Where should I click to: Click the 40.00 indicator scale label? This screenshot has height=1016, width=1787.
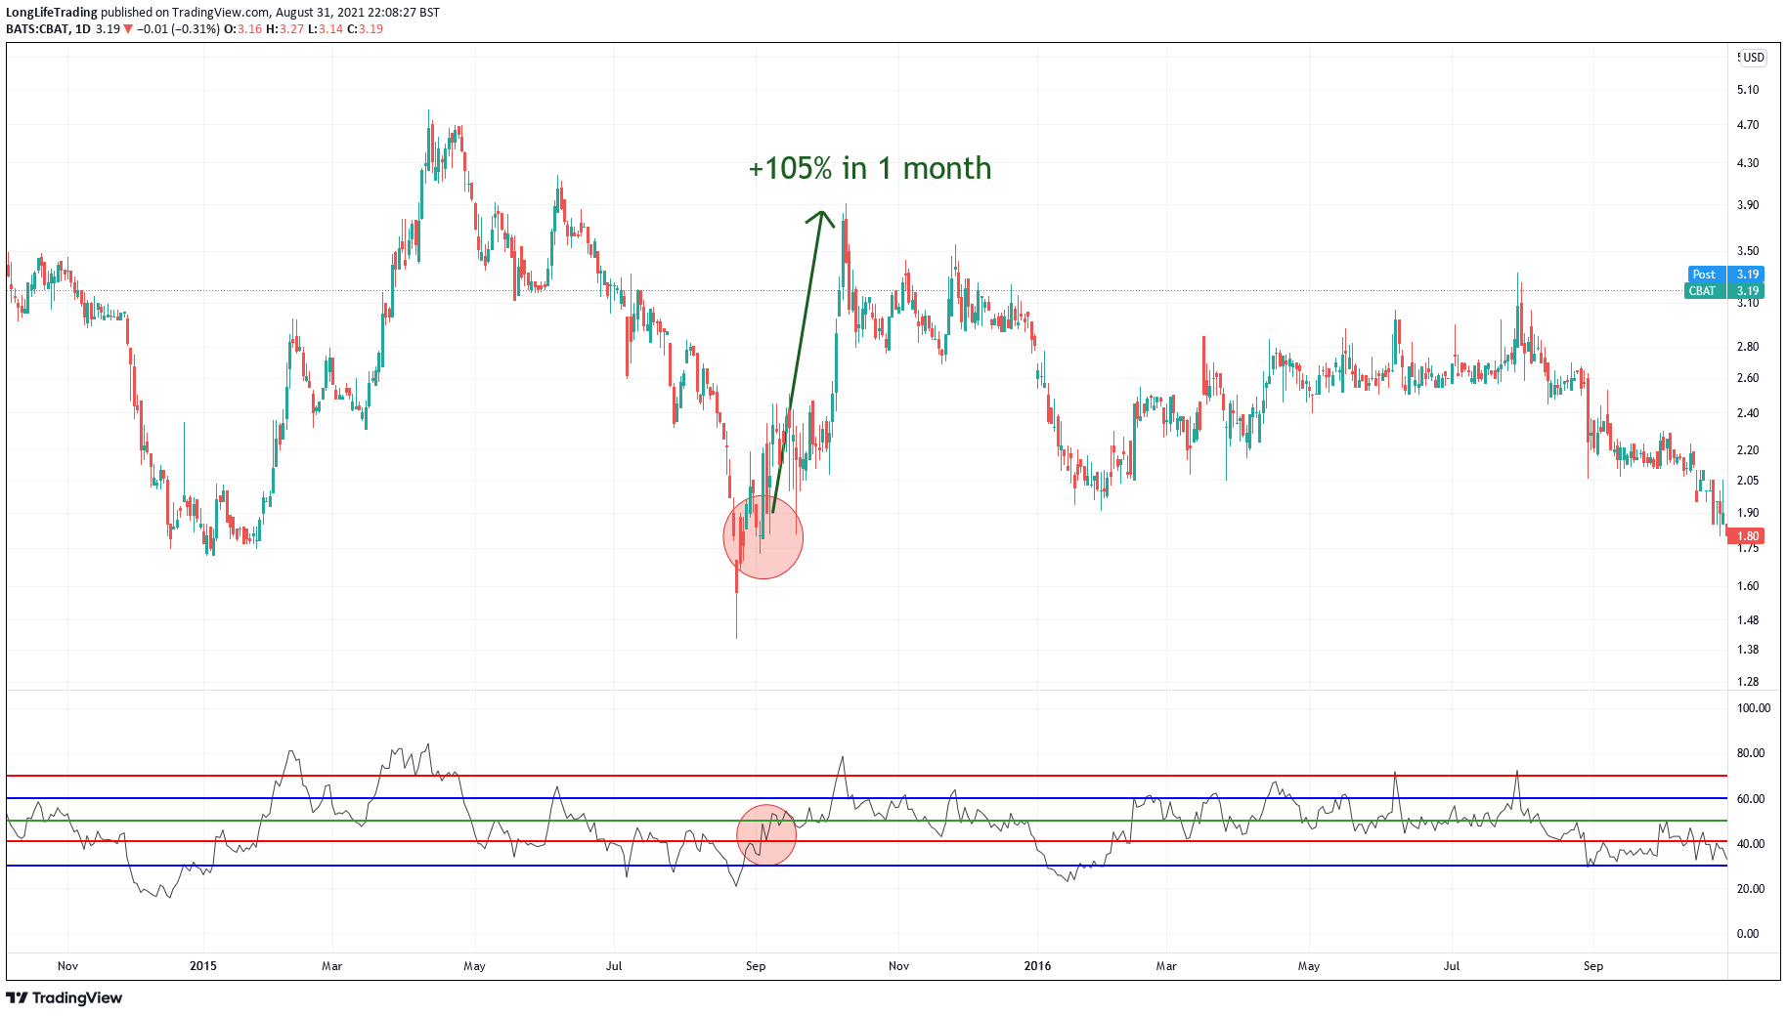(x=1751, y=844)
